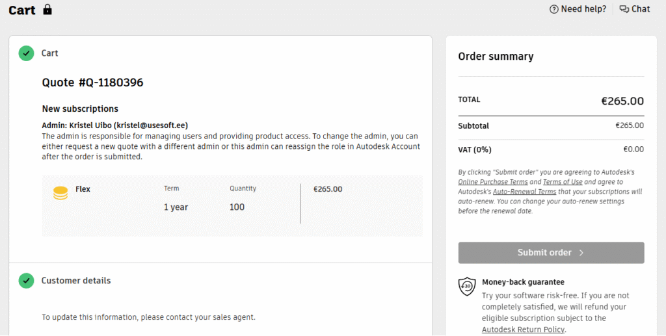The width and height of the screenshot is (666, 336).
Task: Click the arrow chevron on Submit order
Action: pos(581,253)
